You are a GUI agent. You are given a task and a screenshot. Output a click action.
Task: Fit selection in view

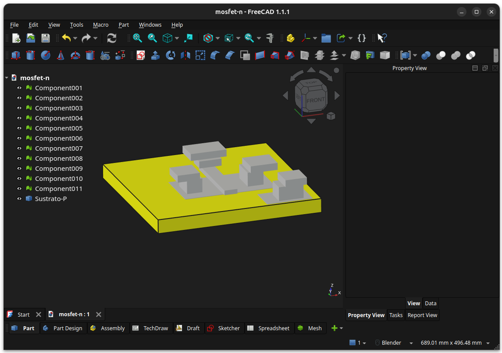coord(153,38)
